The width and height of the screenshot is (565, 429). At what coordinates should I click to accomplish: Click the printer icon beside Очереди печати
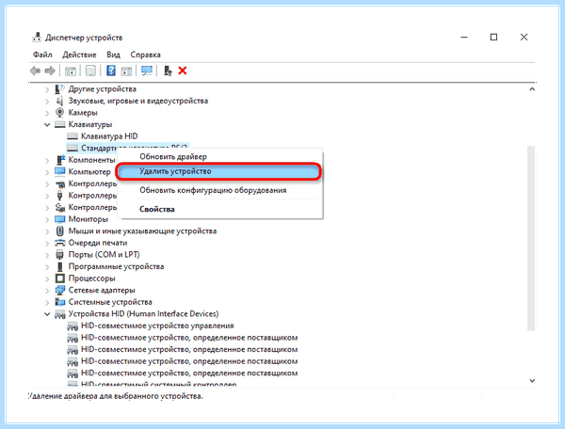pos(60,243)
